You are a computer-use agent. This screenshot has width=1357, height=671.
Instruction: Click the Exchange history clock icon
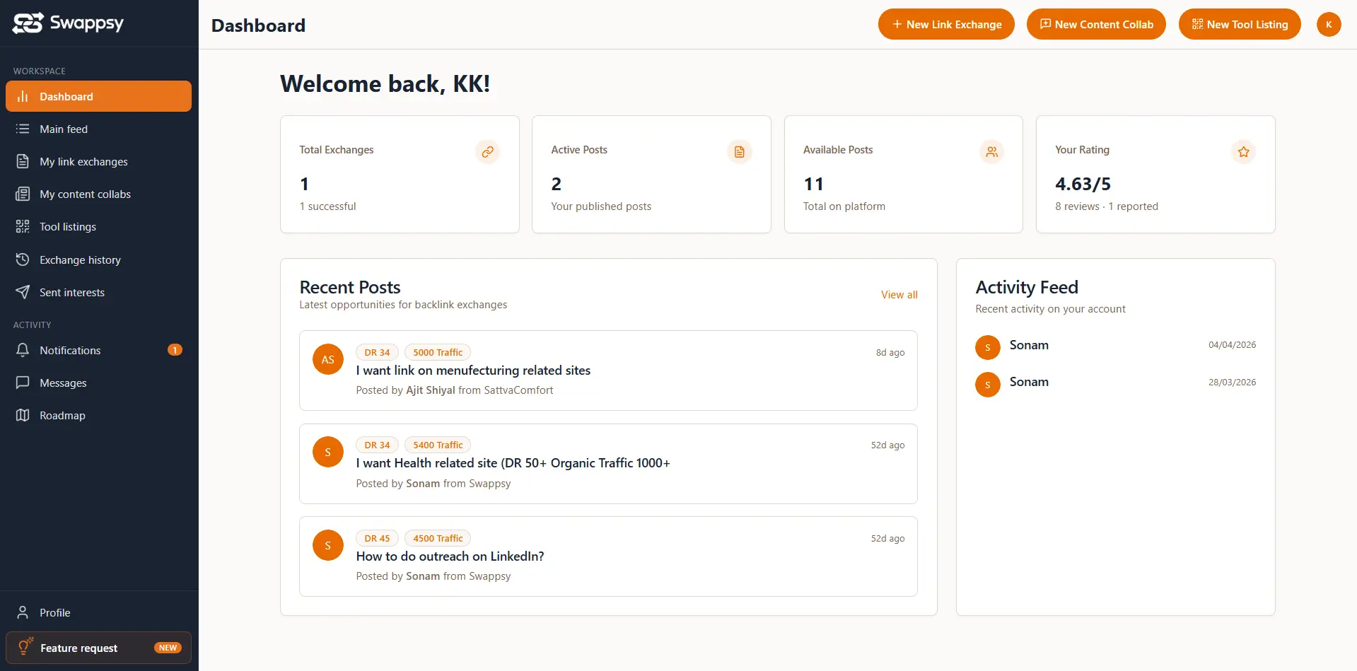pyautogui.click(x=23, y=259)
